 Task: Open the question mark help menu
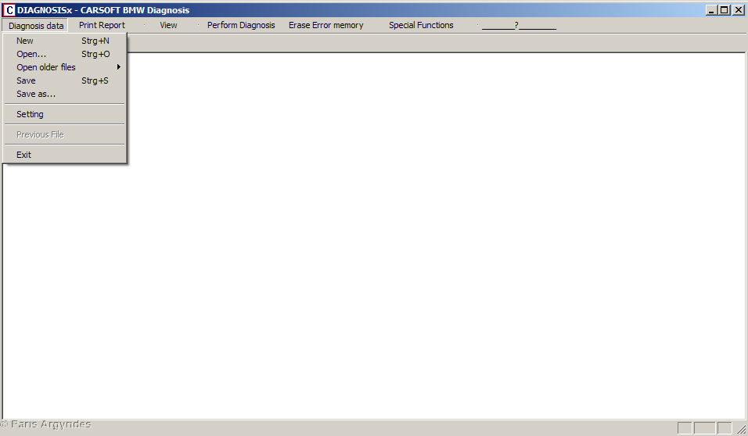[x=519, y=25]
